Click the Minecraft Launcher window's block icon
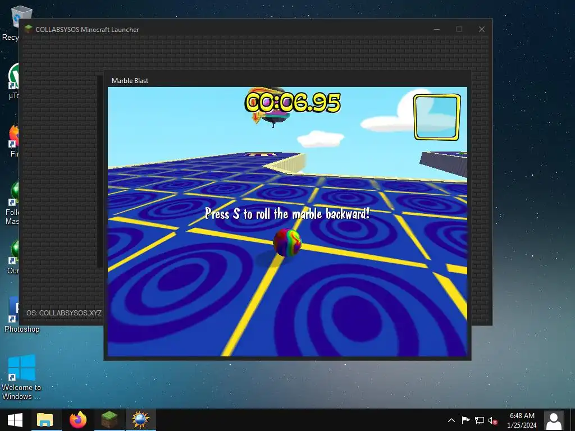The width and height of the screenshot is (575, 431). tap(28, 29)
